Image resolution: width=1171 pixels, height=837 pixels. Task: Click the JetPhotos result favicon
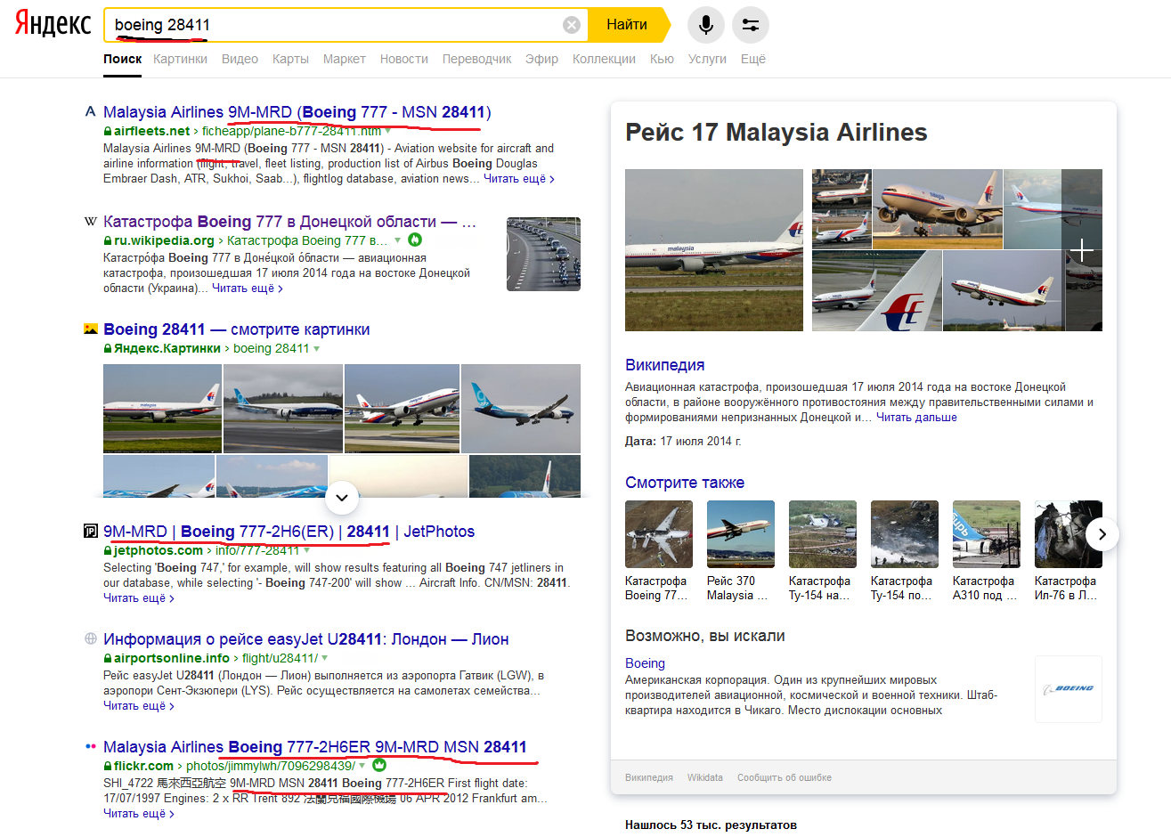point(90,532)
